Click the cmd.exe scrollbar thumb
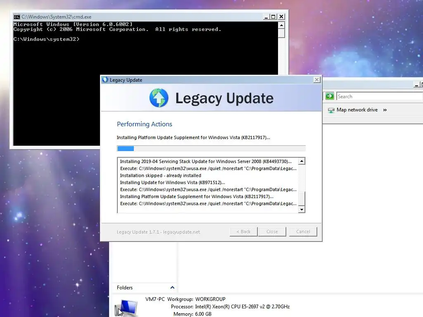Screen dimensions: 423x317 (281, 33)
